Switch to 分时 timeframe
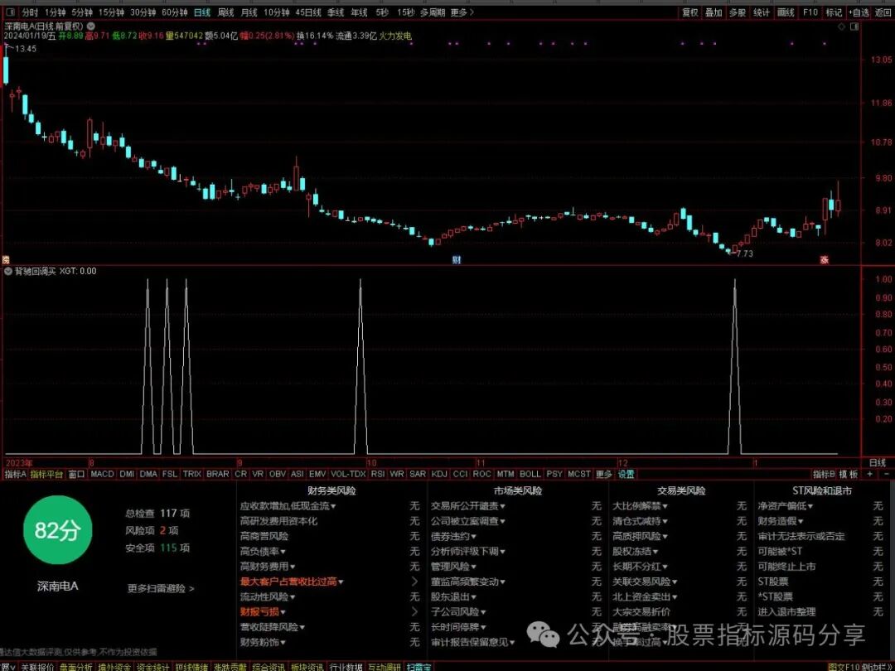 pos(31,12)
